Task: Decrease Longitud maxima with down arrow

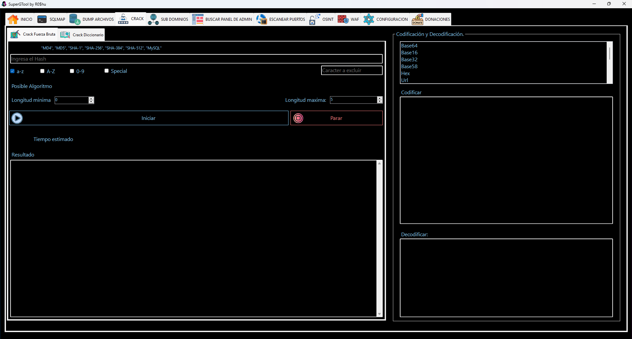Action: (380, 101)
